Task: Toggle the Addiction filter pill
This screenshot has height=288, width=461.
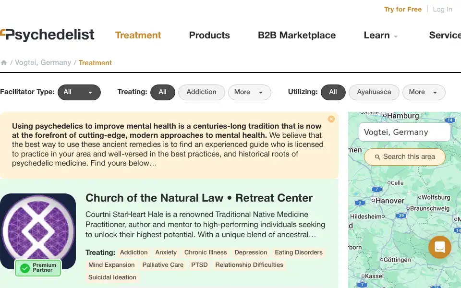Action: 201,92
